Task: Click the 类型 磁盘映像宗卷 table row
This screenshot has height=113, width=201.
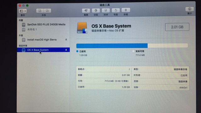Action: [160, 69]
